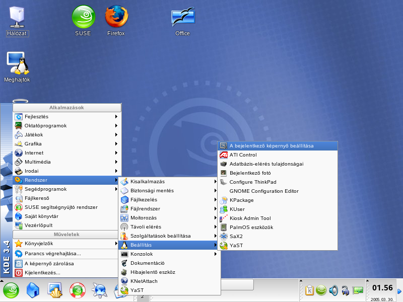403x302 pixels.
Task: Click the green network card tray icon
Action: [358, 290]
